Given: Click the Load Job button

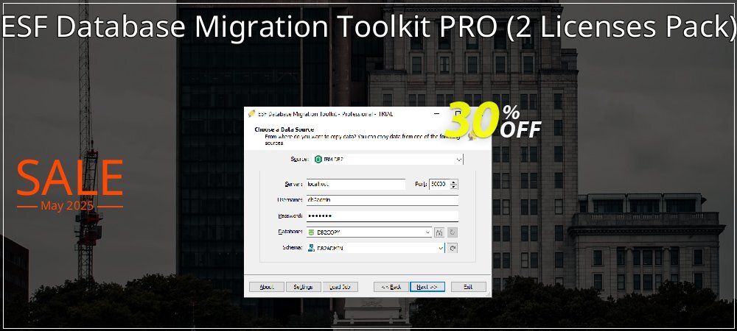Looking at the screenshot, I should pyautogui.click(x=340, y=286).
